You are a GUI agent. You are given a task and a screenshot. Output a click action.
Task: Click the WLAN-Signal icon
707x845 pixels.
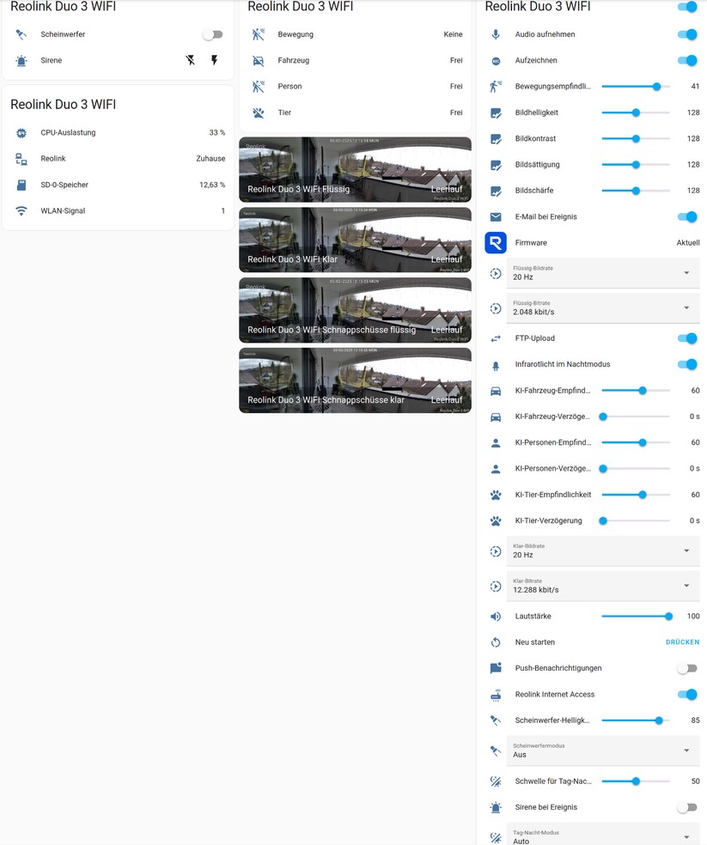pyautogui.click(x=21, y=210)
